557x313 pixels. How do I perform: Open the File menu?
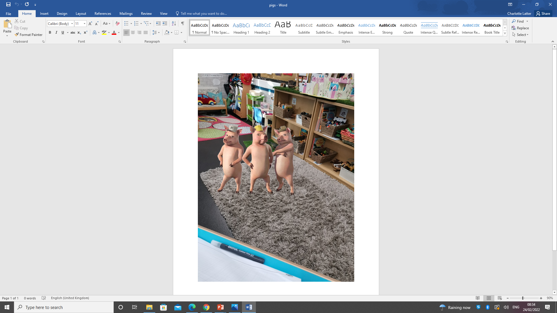pyautogui.click(x=8, y=14)
